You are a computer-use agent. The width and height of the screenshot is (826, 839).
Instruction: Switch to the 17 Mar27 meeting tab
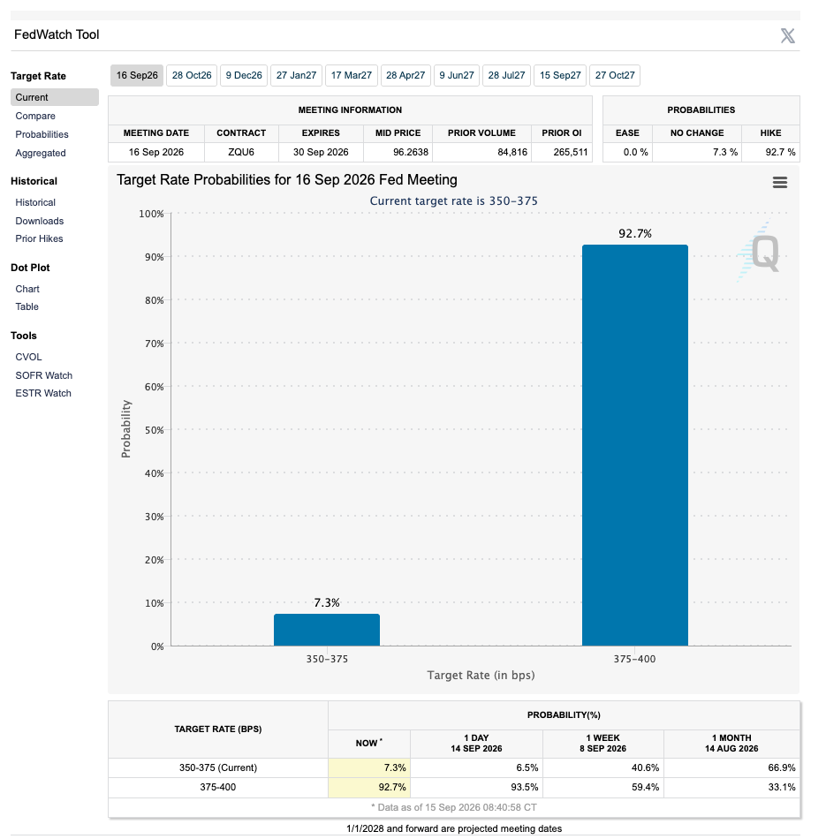(x=352, y=75)
